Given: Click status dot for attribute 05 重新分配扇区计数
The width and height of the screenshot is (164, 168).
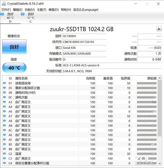Looking at the screenshot, I should pos(4,88).
